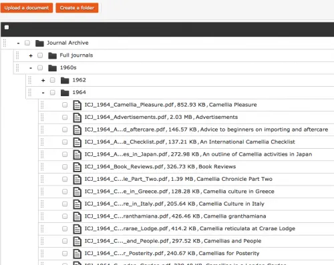
Task: Collapse the 1964 folder
Action: [x=43, y=93]
